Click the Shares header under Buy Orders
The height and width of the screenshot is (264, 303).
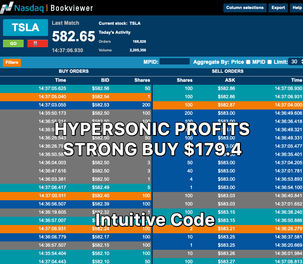click(142, 80)
